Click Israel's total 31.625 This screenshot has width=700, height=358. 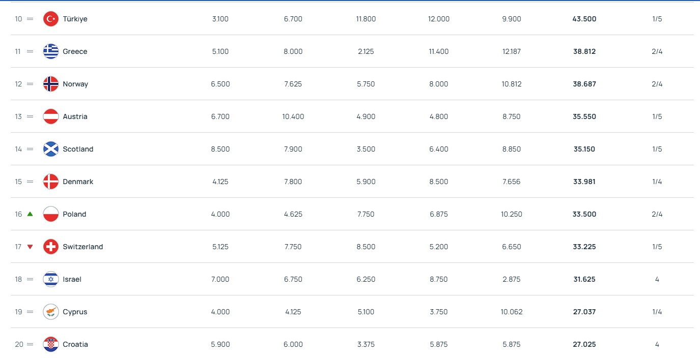tap(584, 279)
